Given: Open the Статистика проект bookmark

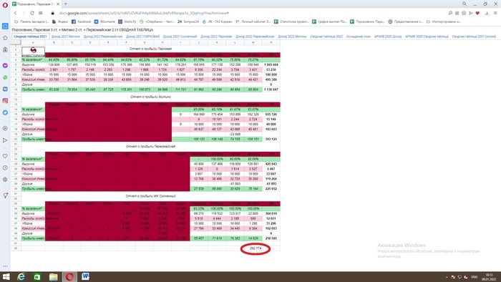Looking at the screenshot, I should [x=291, y=21].
